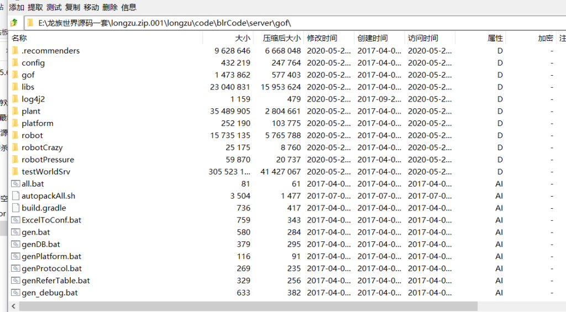
Task: Sort by the 压缩后大小 column header
Action: coord(279,38)
